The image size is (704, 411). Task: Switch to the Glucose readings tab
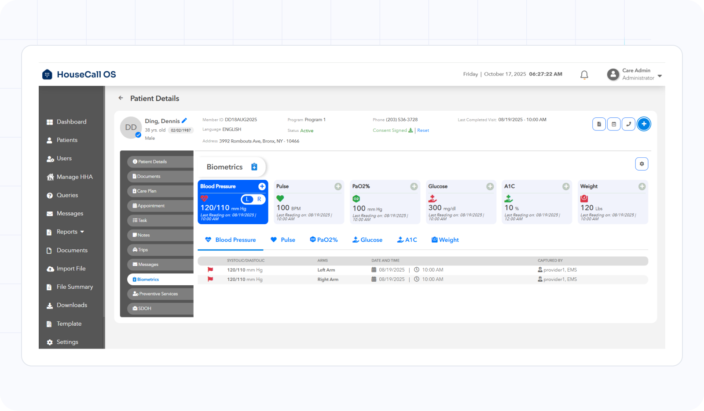pos(368,240)
